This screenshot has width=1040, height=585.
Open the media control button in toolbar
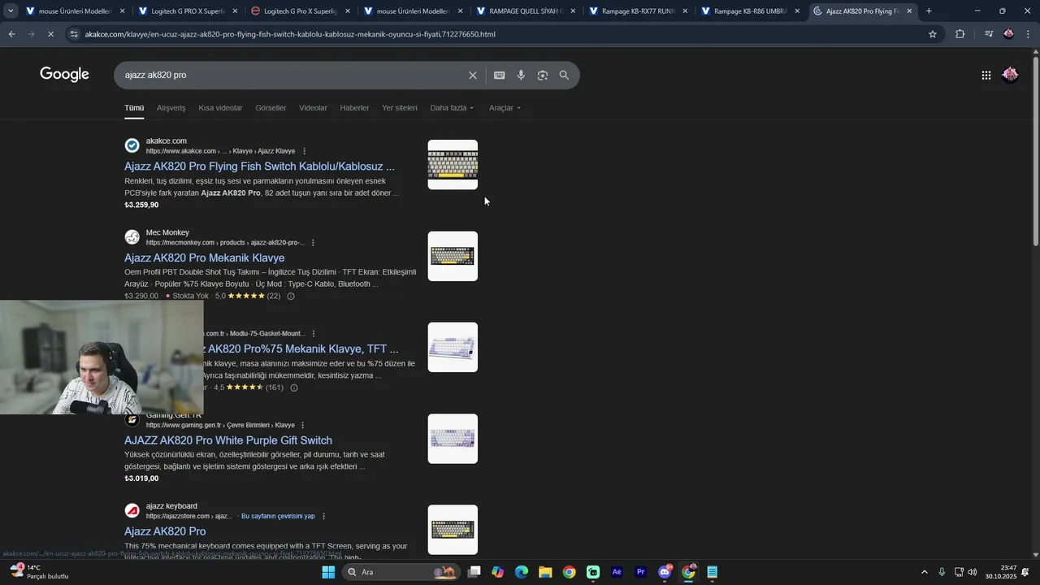click(988, 34)
